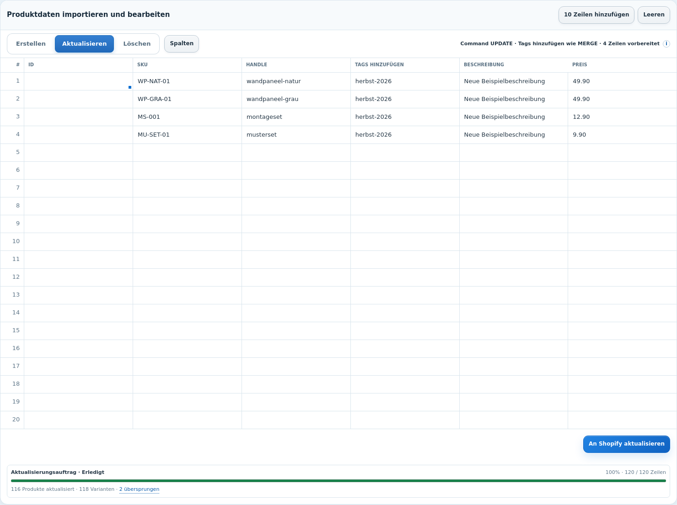This screenshot has width=677, height=505.
Task: Click the green progress bar
Action: [x=338, y=481]
